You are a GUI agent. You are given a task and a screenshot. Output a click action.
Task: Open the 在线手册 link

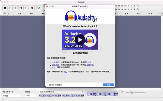(90, 65)
